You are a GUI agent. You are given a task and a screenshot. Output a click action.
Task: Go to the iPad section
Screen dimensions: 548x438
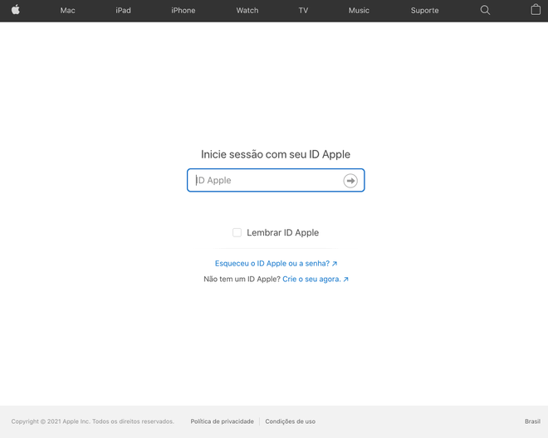click(124, 11)
